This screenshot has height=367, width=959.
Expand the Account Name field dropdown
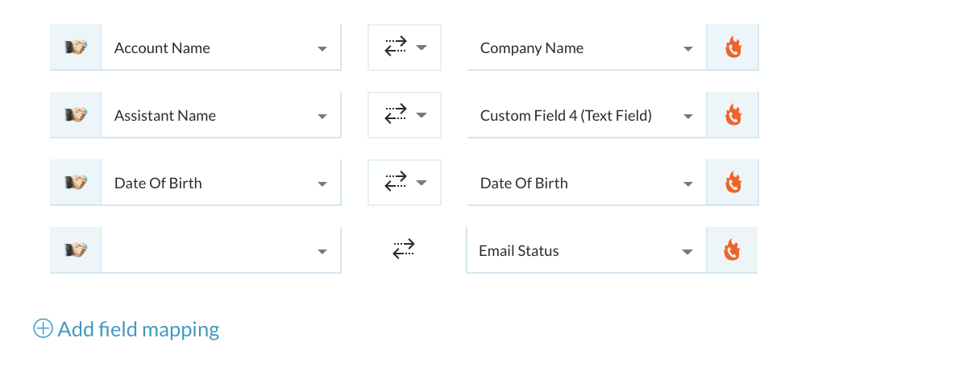click(221, 47)
